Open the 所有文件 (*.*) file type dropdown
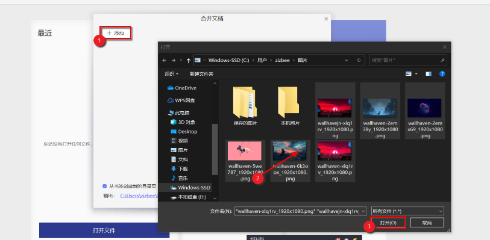The image size is (490, 240). pyautogui.click(x=407, y=211)
